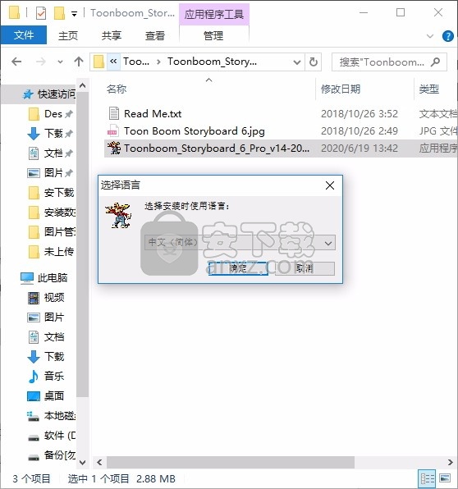Switch to the 主页 ribbon tab
This screenshot has height=489, width=458.
pos(67,35)
